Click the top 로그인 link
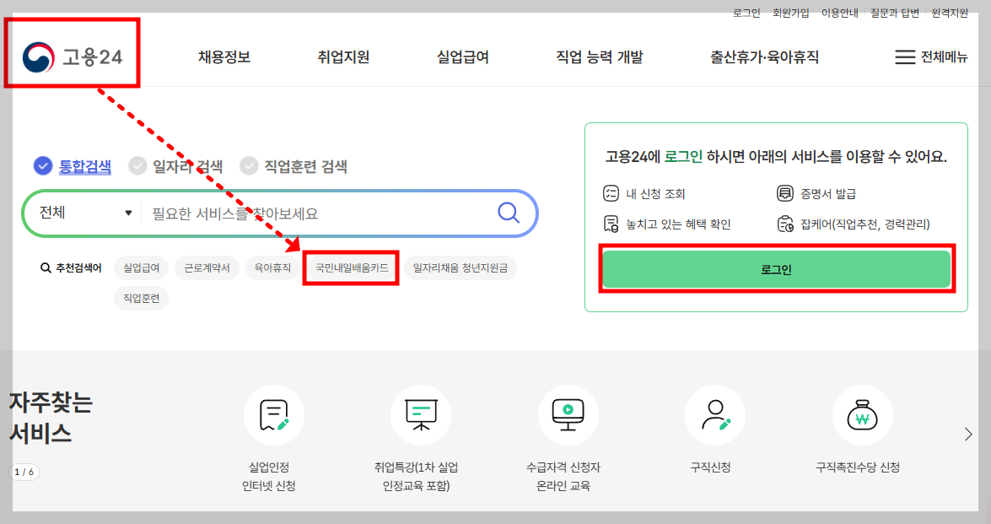The image size is (991, 524). pyautogui.click(x=746, y=14)
